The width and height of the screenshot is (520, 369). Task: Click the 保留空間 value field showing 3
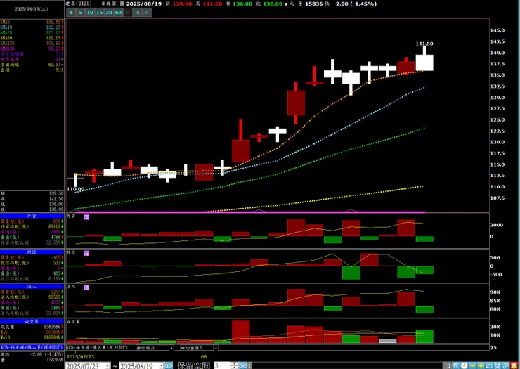coord(223,365)
